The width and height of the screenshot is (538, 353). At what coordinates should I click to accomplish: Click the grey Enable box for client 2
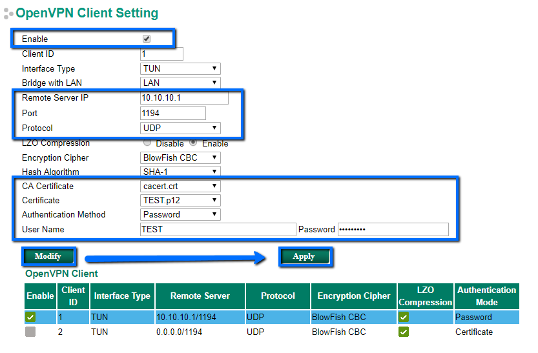[30, 332]
